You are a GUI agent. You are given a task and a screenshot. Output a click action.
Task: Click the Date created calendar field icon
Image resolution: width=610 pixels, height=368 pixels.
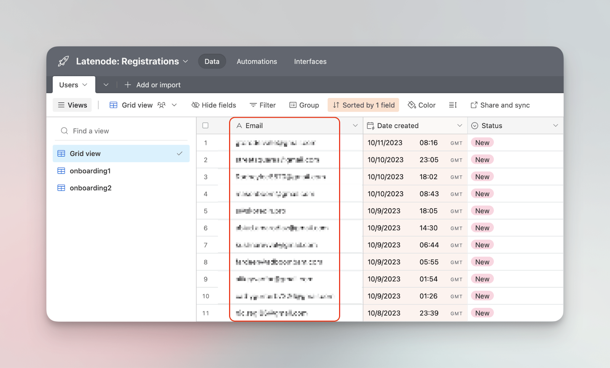[x=371, y=126]
